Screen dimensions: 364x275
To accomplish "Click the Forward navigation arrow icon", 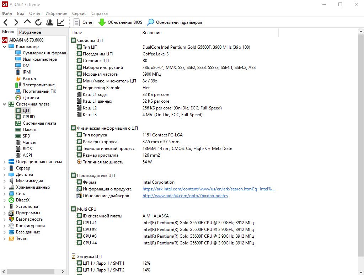I will click(16, 22).
